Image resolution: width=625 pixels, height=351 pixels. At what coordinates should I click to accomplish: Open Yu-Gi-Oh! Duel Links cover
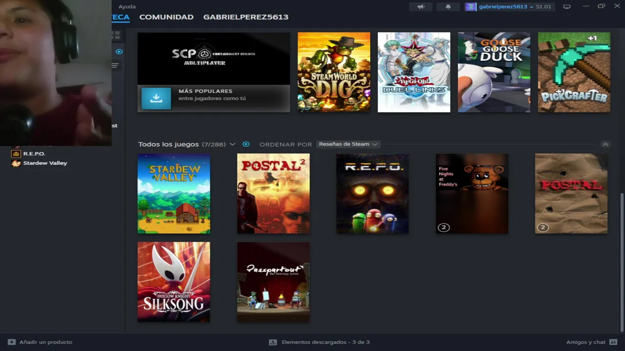pos(414,72)
